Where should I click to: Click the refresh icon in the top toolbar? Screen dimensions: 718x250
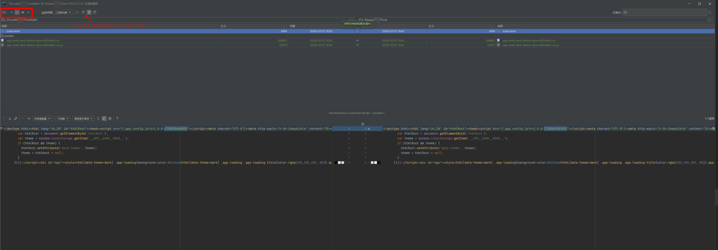4,12
